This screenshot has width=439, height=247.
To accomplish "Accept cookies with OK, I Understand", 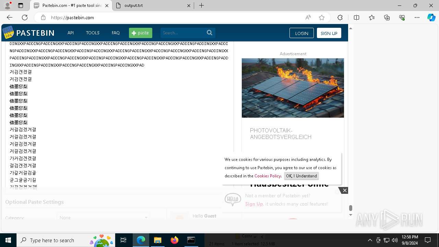I will tap(301, 176).
